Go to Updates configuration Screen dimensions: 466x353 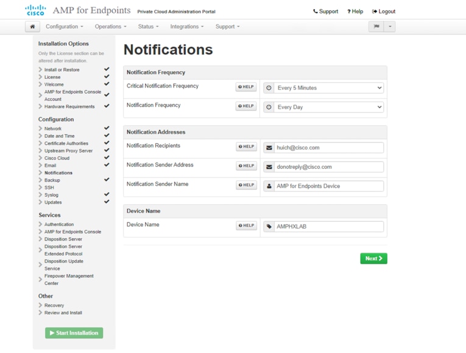[53, 203]
